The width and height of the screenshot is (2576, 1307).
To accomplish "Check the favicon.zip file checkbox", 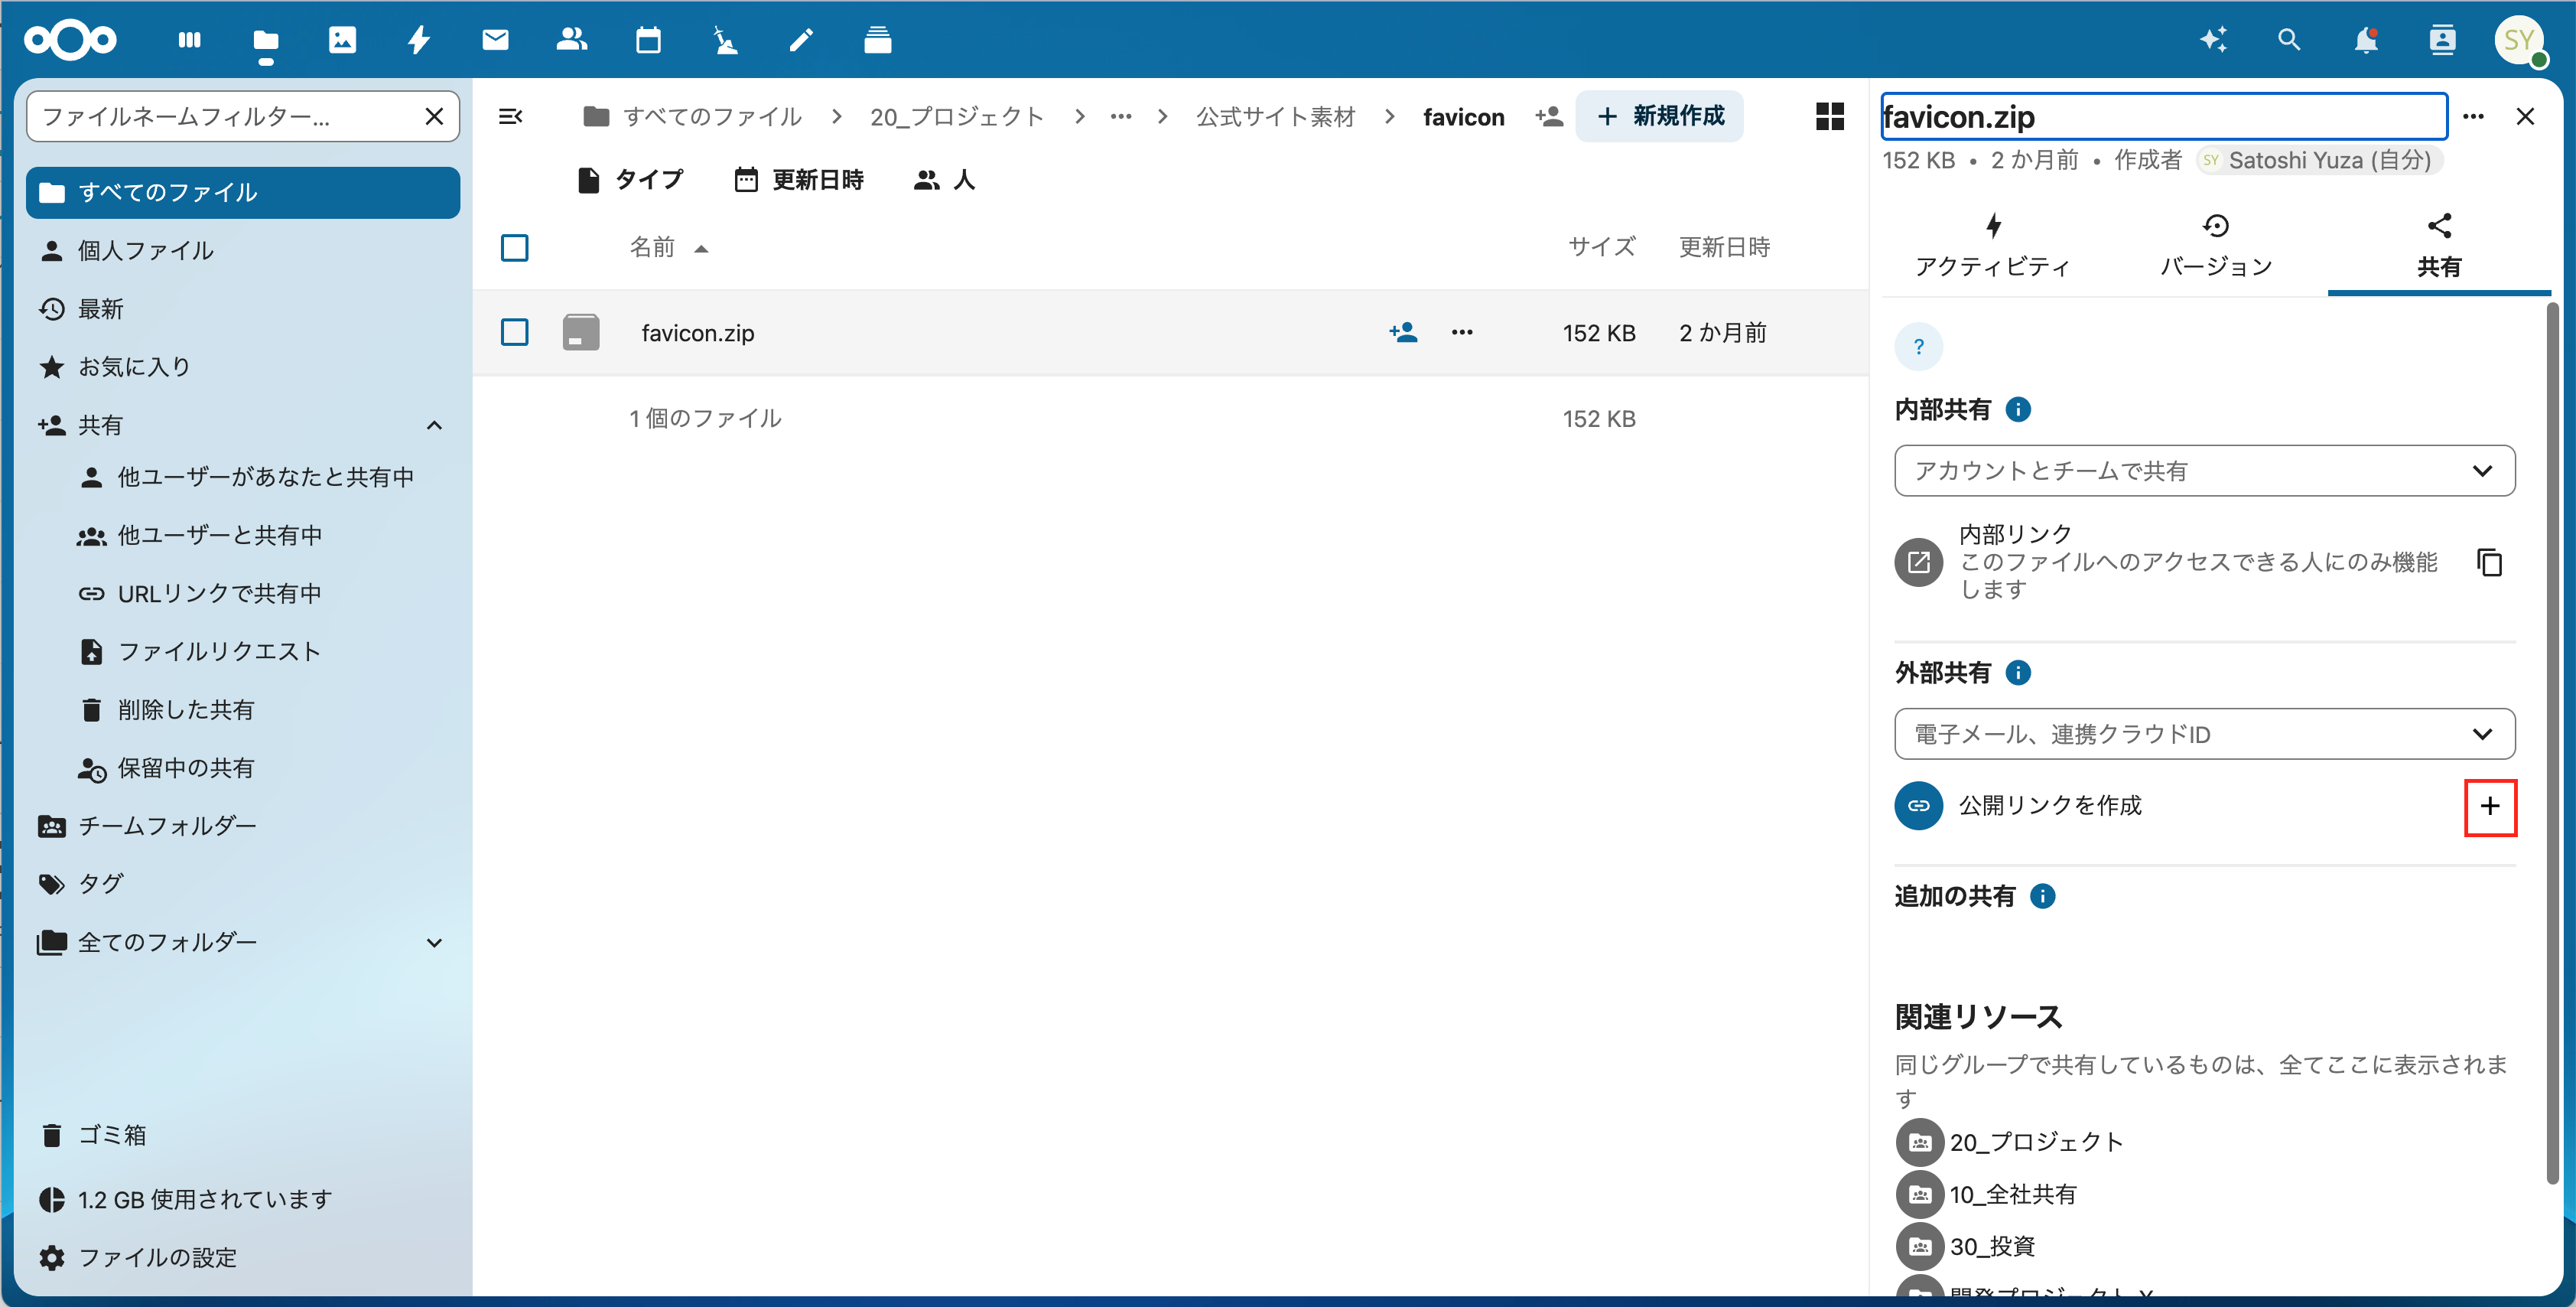I will pyautogui.click(x=514, y=332).
